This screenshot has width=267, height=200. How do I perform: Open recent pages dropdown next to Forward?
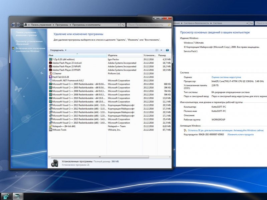[x=22, y=25]
